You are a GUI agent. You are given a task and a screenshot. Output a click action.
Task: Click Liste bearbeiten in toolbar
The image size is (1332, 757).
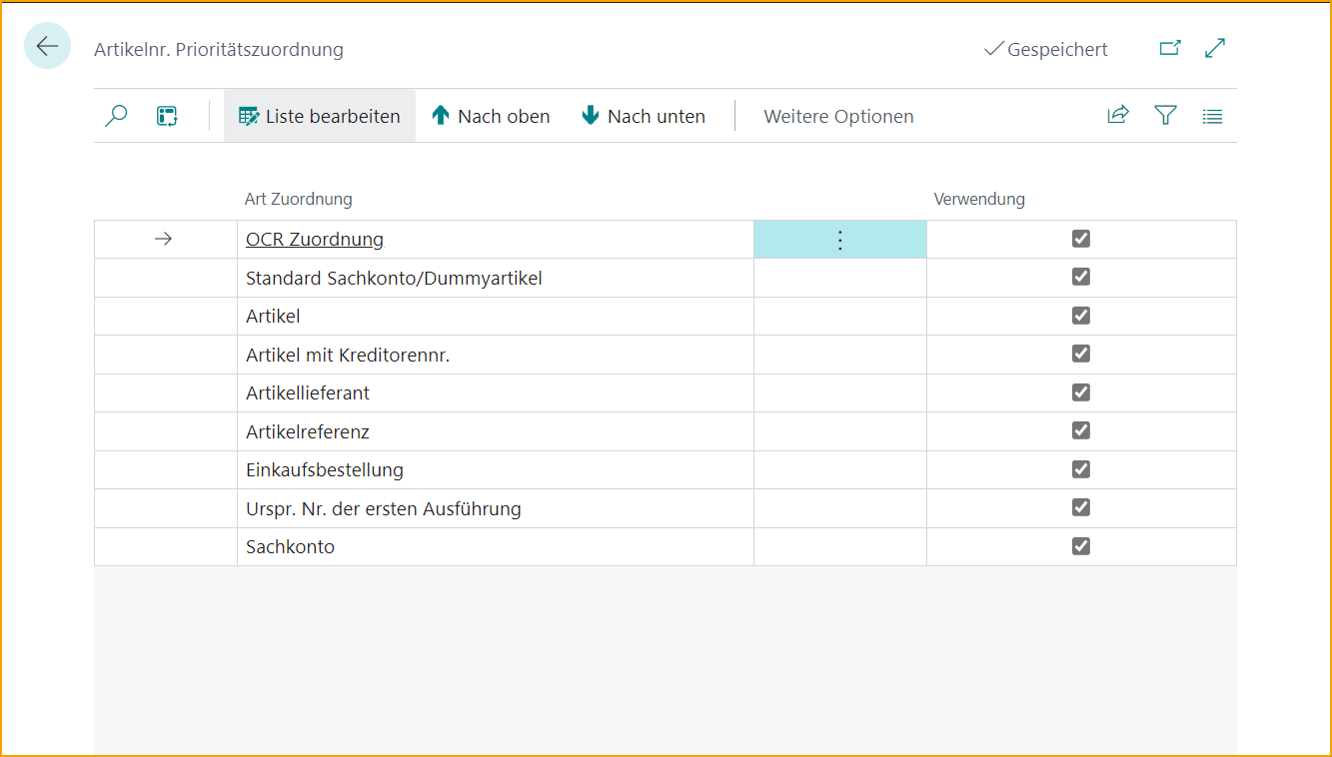pos(320,117)
